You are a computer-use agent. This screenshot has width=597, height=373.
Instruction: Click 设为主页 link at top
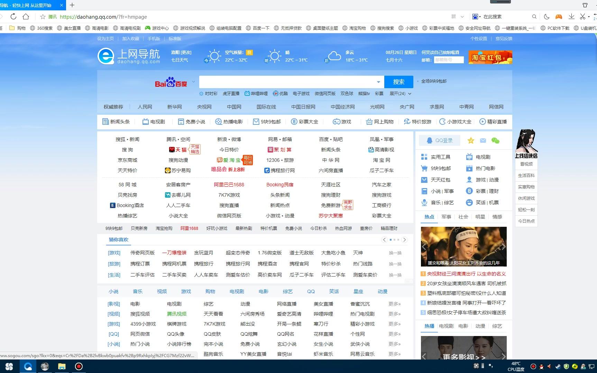click(105, 39)
